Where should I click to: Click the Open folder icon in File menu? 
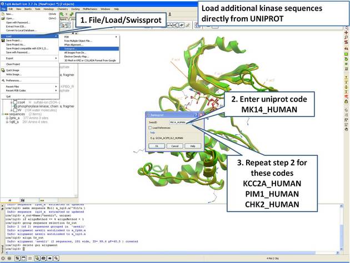pyautogui.click(x=3, y=18)
